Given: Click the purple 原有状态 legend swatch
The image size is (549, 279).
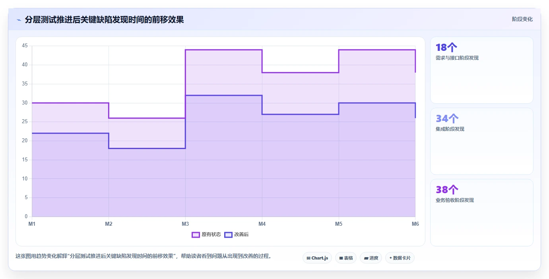Looking at the screenshot, I should click(196, 234).
